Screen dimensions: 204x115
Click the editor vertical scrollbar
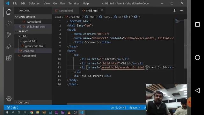point(186,44)
